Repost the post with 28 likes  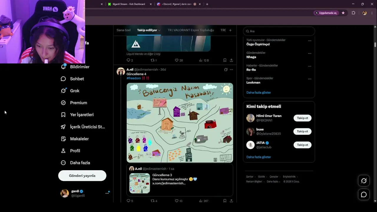[x=153, y=60]
